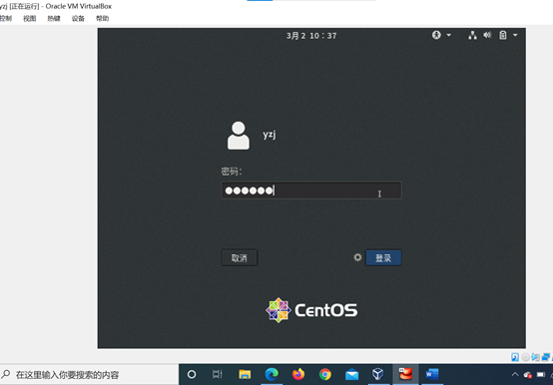The width and height of the screenshot is (553, 385).
Task: Show hidden system tray icons chevron
Action: [x=515, y=374]
